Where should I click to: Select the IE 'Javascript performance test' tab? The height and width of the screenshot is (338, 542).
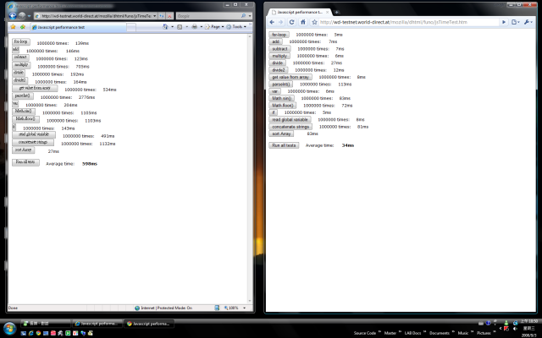tap(78, 27)
